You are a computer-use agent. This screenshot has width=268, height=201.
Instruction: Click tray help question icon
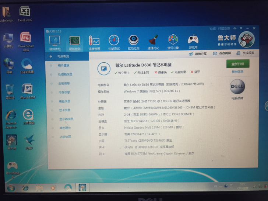tap(226, 186)
